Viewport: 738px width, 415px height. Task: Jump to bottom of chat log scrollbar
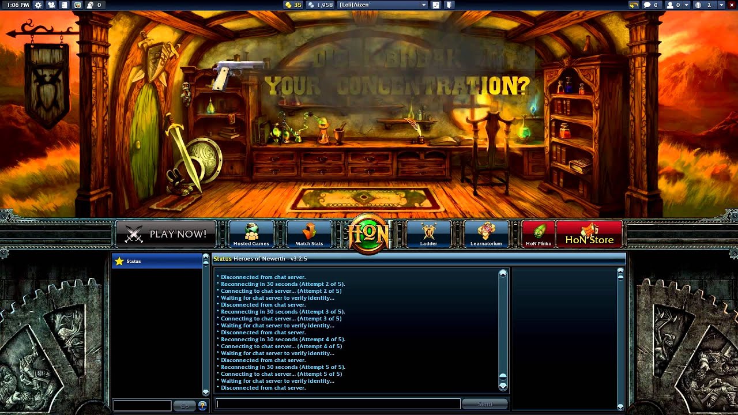503,386
